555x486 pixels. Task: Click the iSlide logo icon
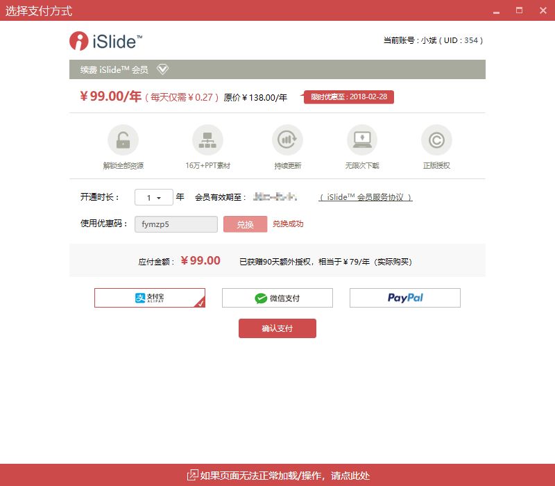click(78, 41)
